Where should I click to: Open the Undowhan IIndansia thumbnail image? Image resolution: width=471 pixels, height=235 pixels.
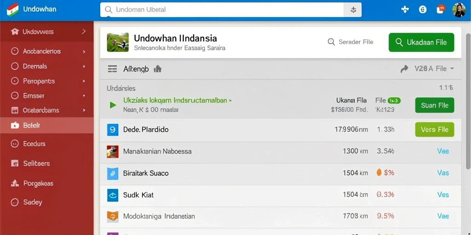(118, 42)
